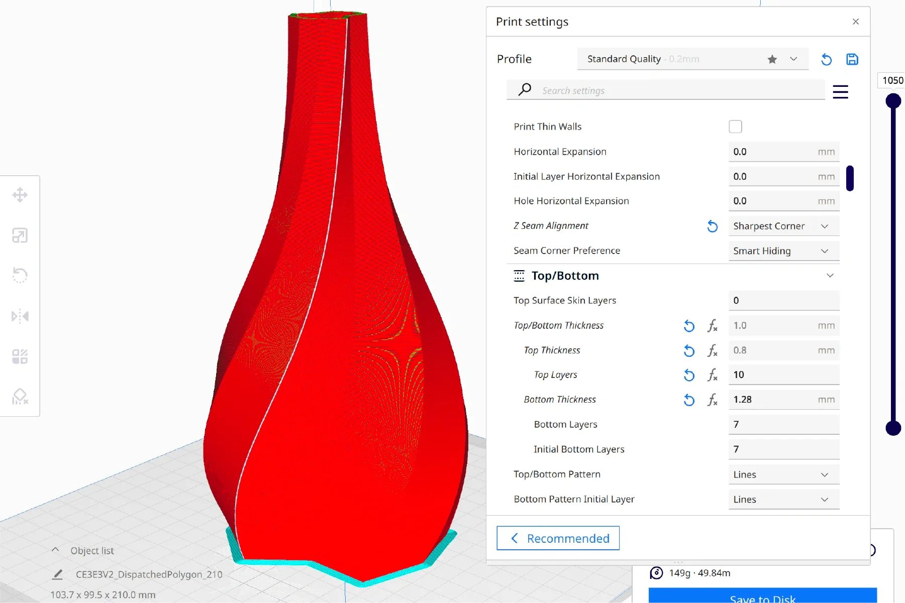This screenshot has height=603, width=905.
Task: Reset the Z Seam Alignment setting
Action: [712, 226]
